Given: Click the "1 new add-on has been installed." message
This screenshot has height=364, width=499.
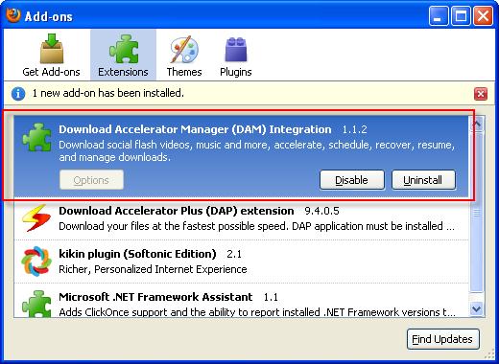Looking at the screenshot, I should [108, 93].
